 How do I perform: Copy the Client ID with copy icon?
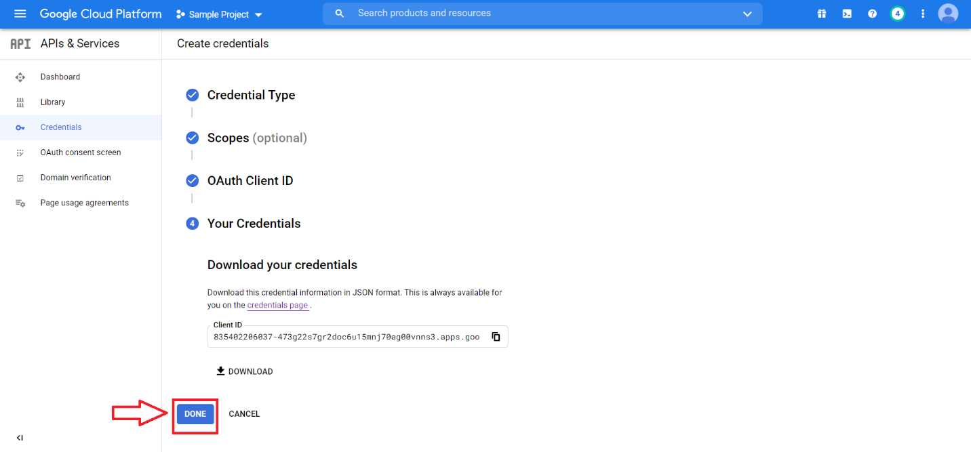click(x=496, y=337)
